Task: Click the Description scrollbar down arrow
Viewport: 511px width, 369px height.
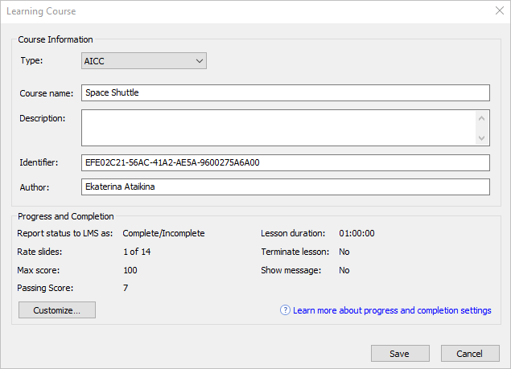Action: point(482,137)
